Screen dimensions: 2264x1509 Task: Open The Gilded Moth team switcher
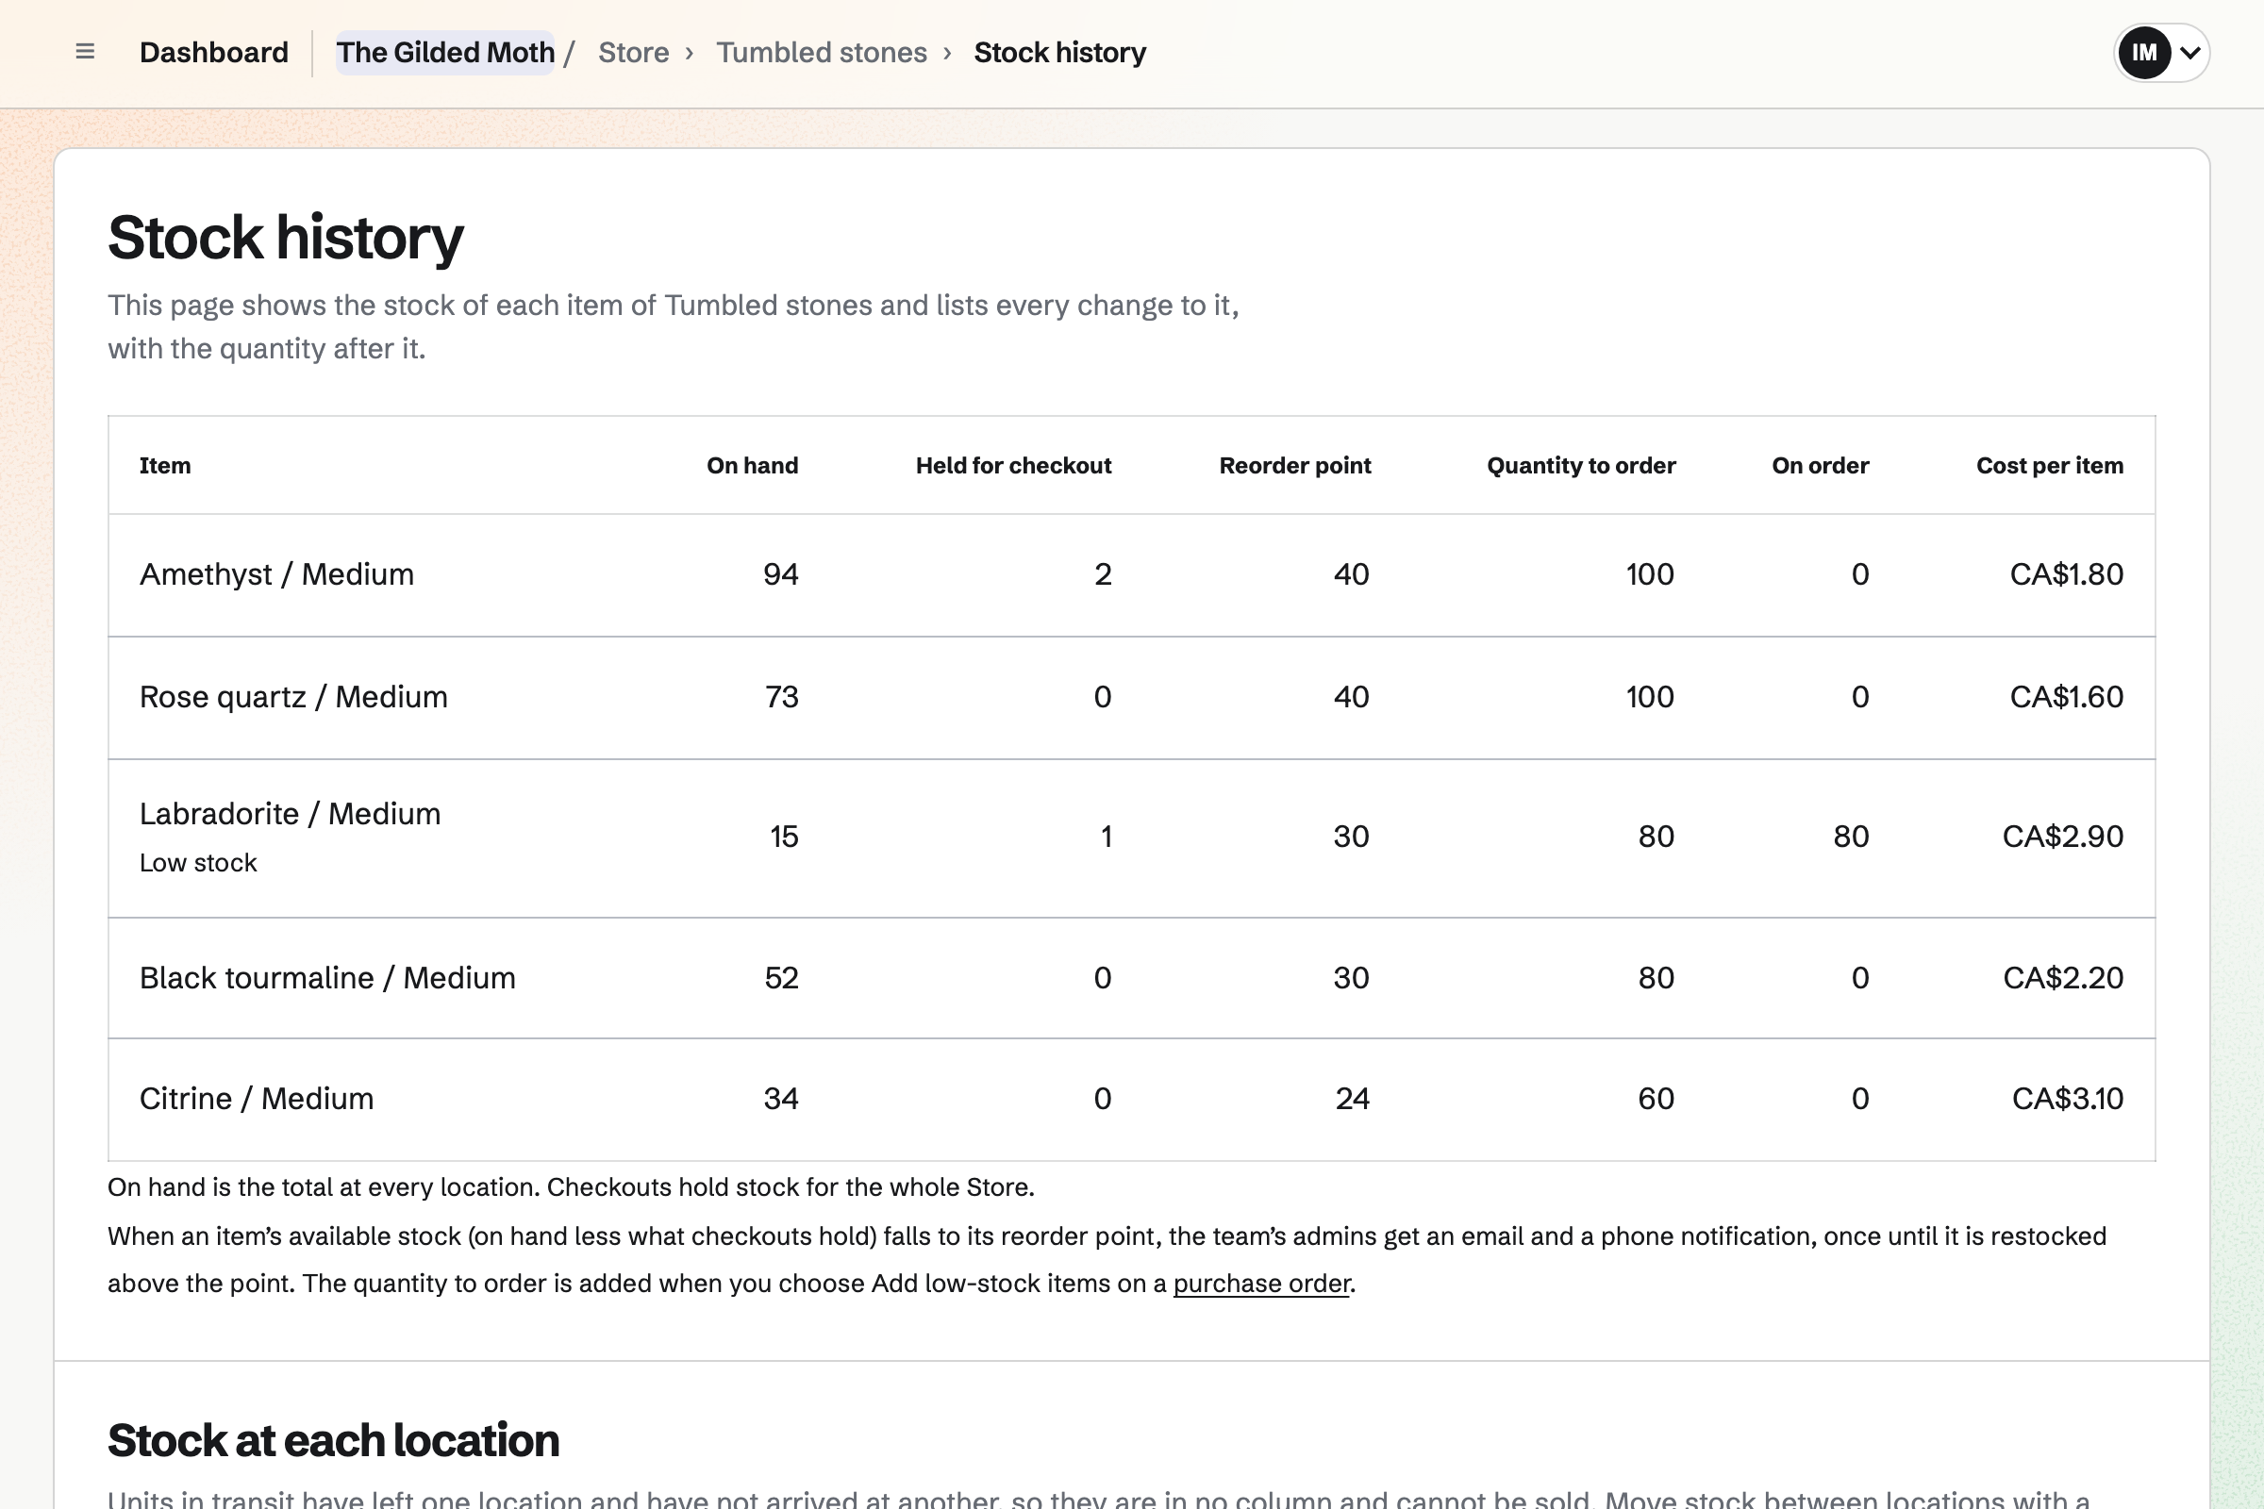coord(444,52)
